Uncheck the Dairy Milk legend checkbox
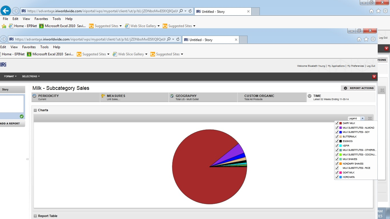Viewport: 390px width, 219px height. (x=337, y=123)
